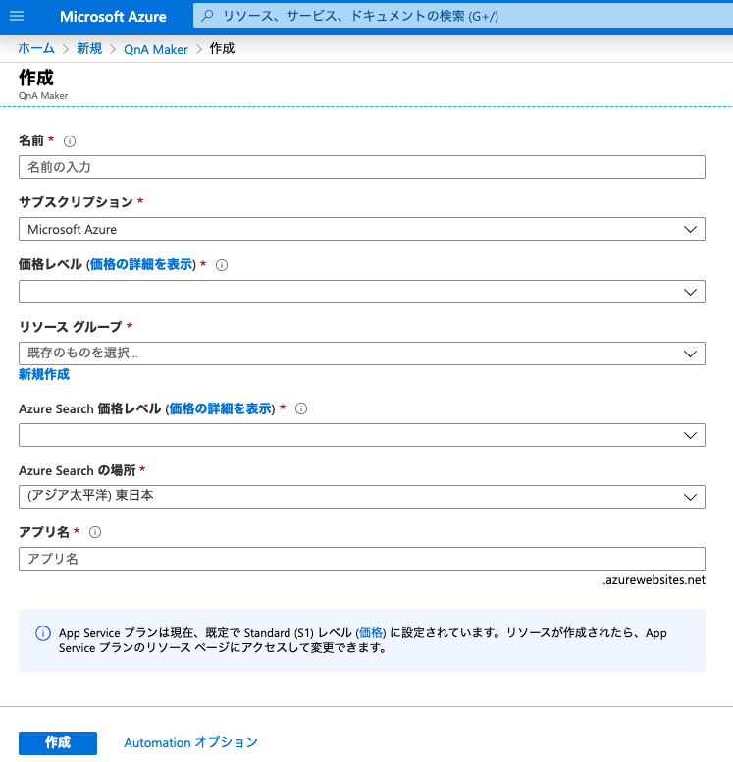Click the search magnifier icon
733x762 pixels.
click(207, 16)
